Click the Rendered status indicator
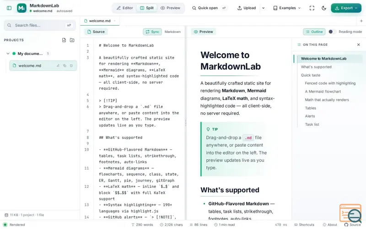 point(14,225)
